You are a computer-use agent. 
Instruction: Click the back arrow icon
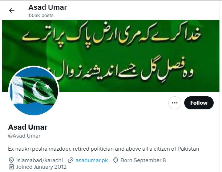[x=12, y=11]
